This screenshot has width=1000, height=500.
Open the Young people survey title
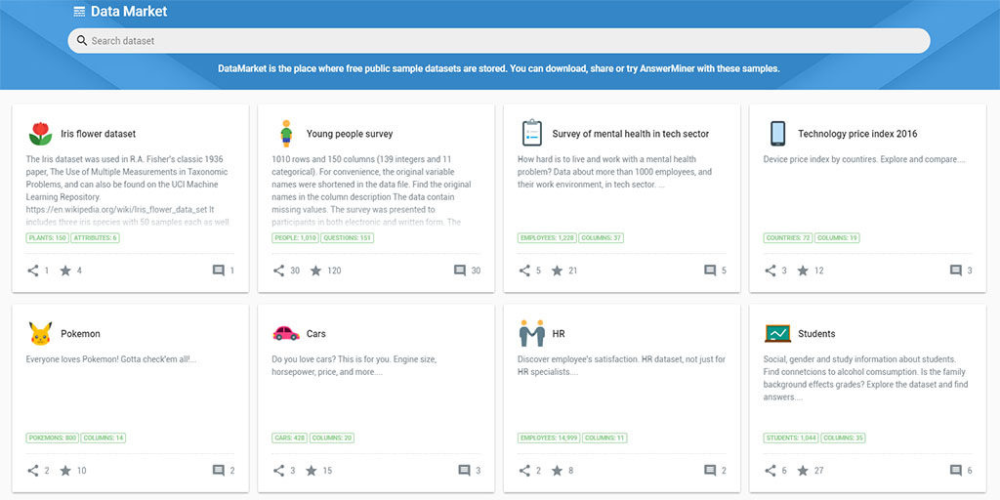[x=350, y=134]
